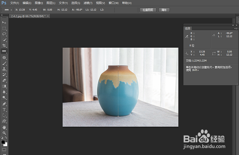This screenshot has height=155, width=239.
Task: Select the Hand tool
Action: (x=4, y=127)
